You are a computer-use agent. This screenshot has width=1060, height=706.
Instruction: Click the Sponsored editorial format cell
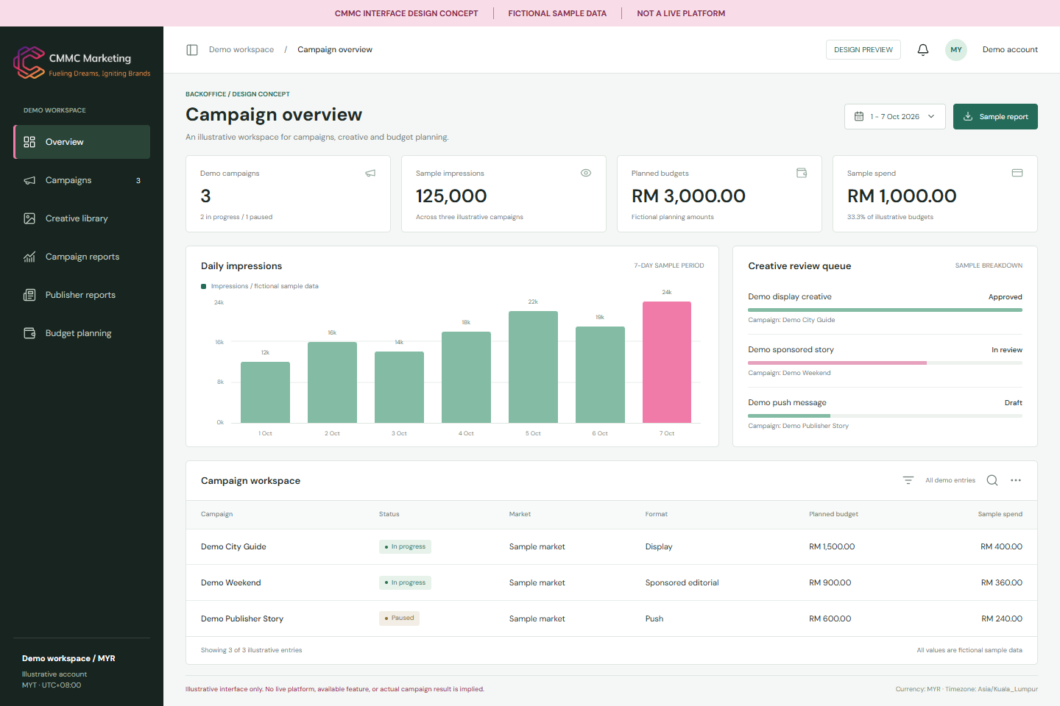(682, 582)
